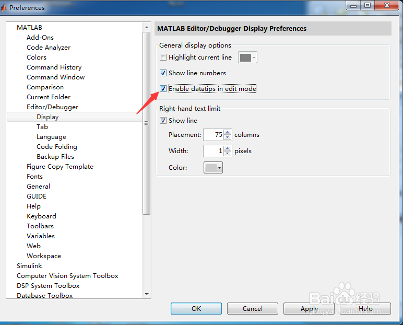Select Simulink in preferences tree

tap(29, 266)
